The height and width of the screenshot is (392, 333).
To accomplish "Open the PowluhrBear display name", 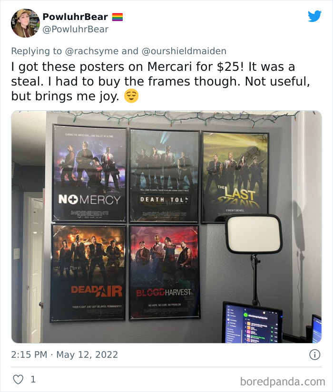I will tap(75, 17).
